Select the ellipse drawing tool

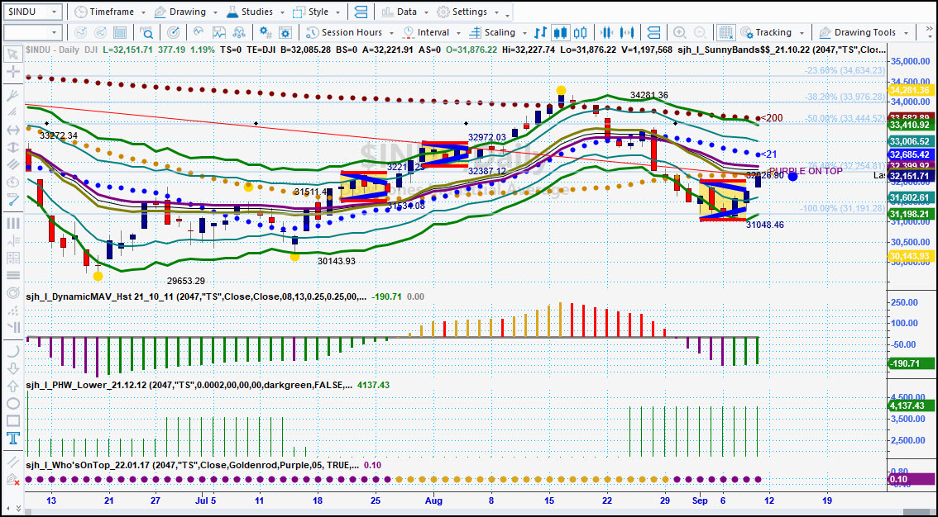[x=12, y=404]
